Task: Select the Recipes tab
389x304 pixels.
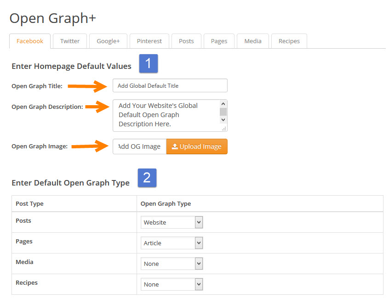Action: pyautogui.click(x=289, y=41)
